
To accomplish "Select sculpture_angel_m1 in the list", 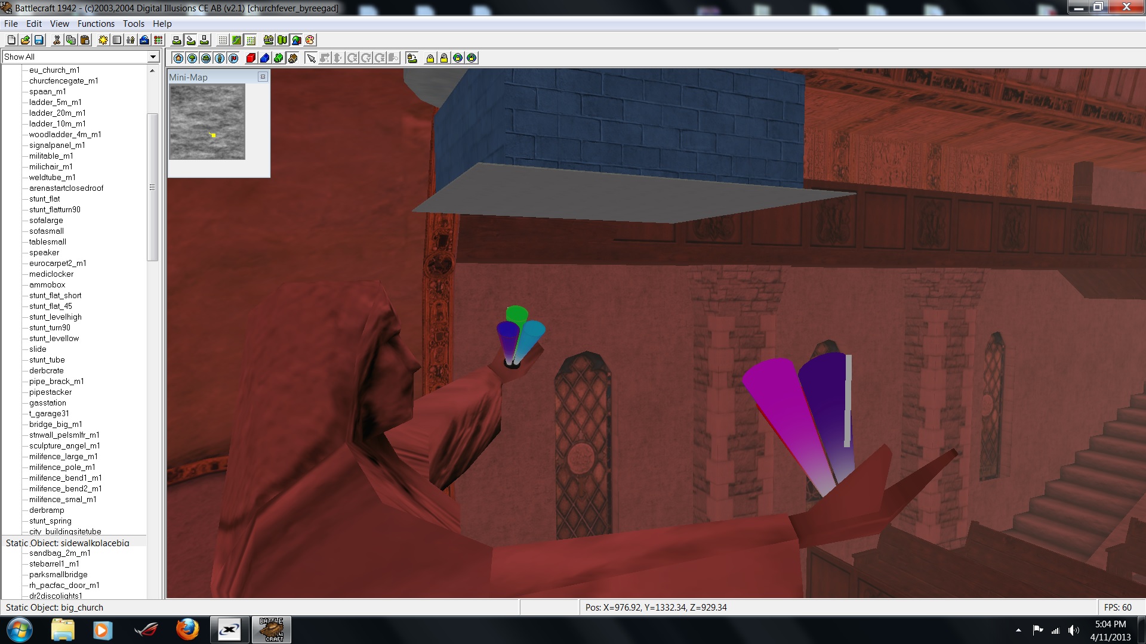I will [64, 445].
